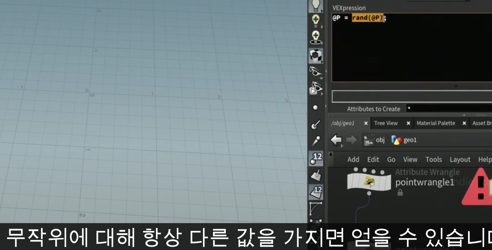The width and height of the screenshot is (492, 250).
Task: Go back with the left arrow
Action: click(336, 140)
